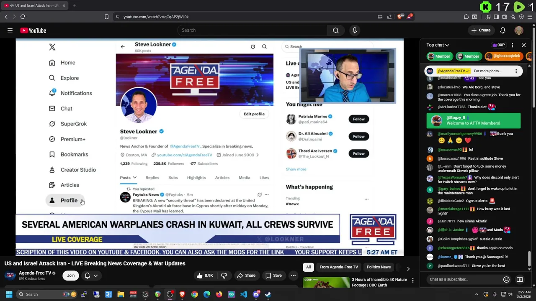Show more topic chips with right chevron
536x301 pixels.
tap(408, 269)
